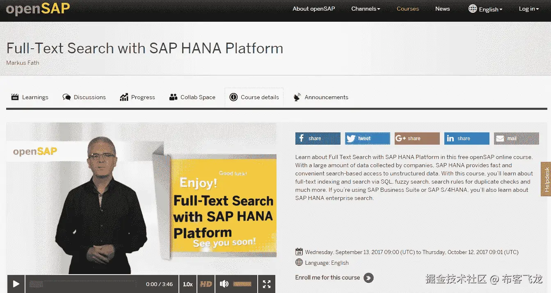Share course on Facebook
Viewport: 551px width, 293px height.
click(318, 139)
